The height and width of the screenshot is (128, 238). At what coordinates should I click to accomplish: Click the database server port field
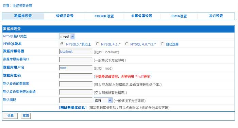coord(75,60)
